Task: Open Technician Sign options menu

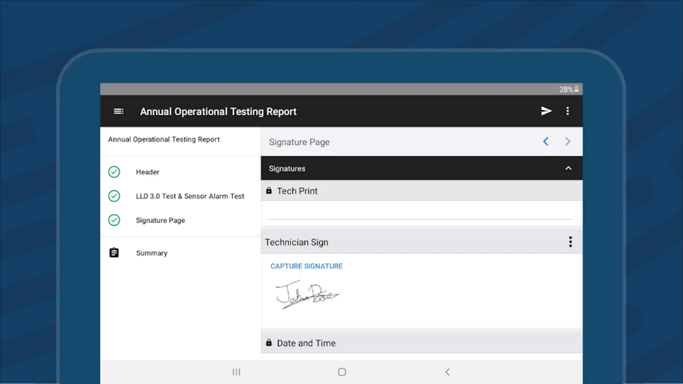Action: (x=570, y=242)
